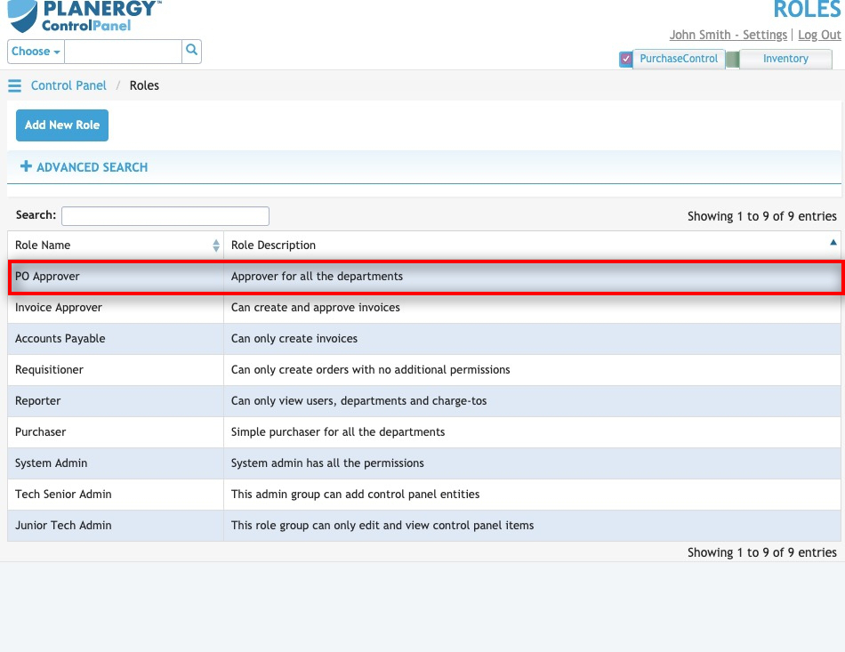Select the Invoice Approver role name

(59, 308)
